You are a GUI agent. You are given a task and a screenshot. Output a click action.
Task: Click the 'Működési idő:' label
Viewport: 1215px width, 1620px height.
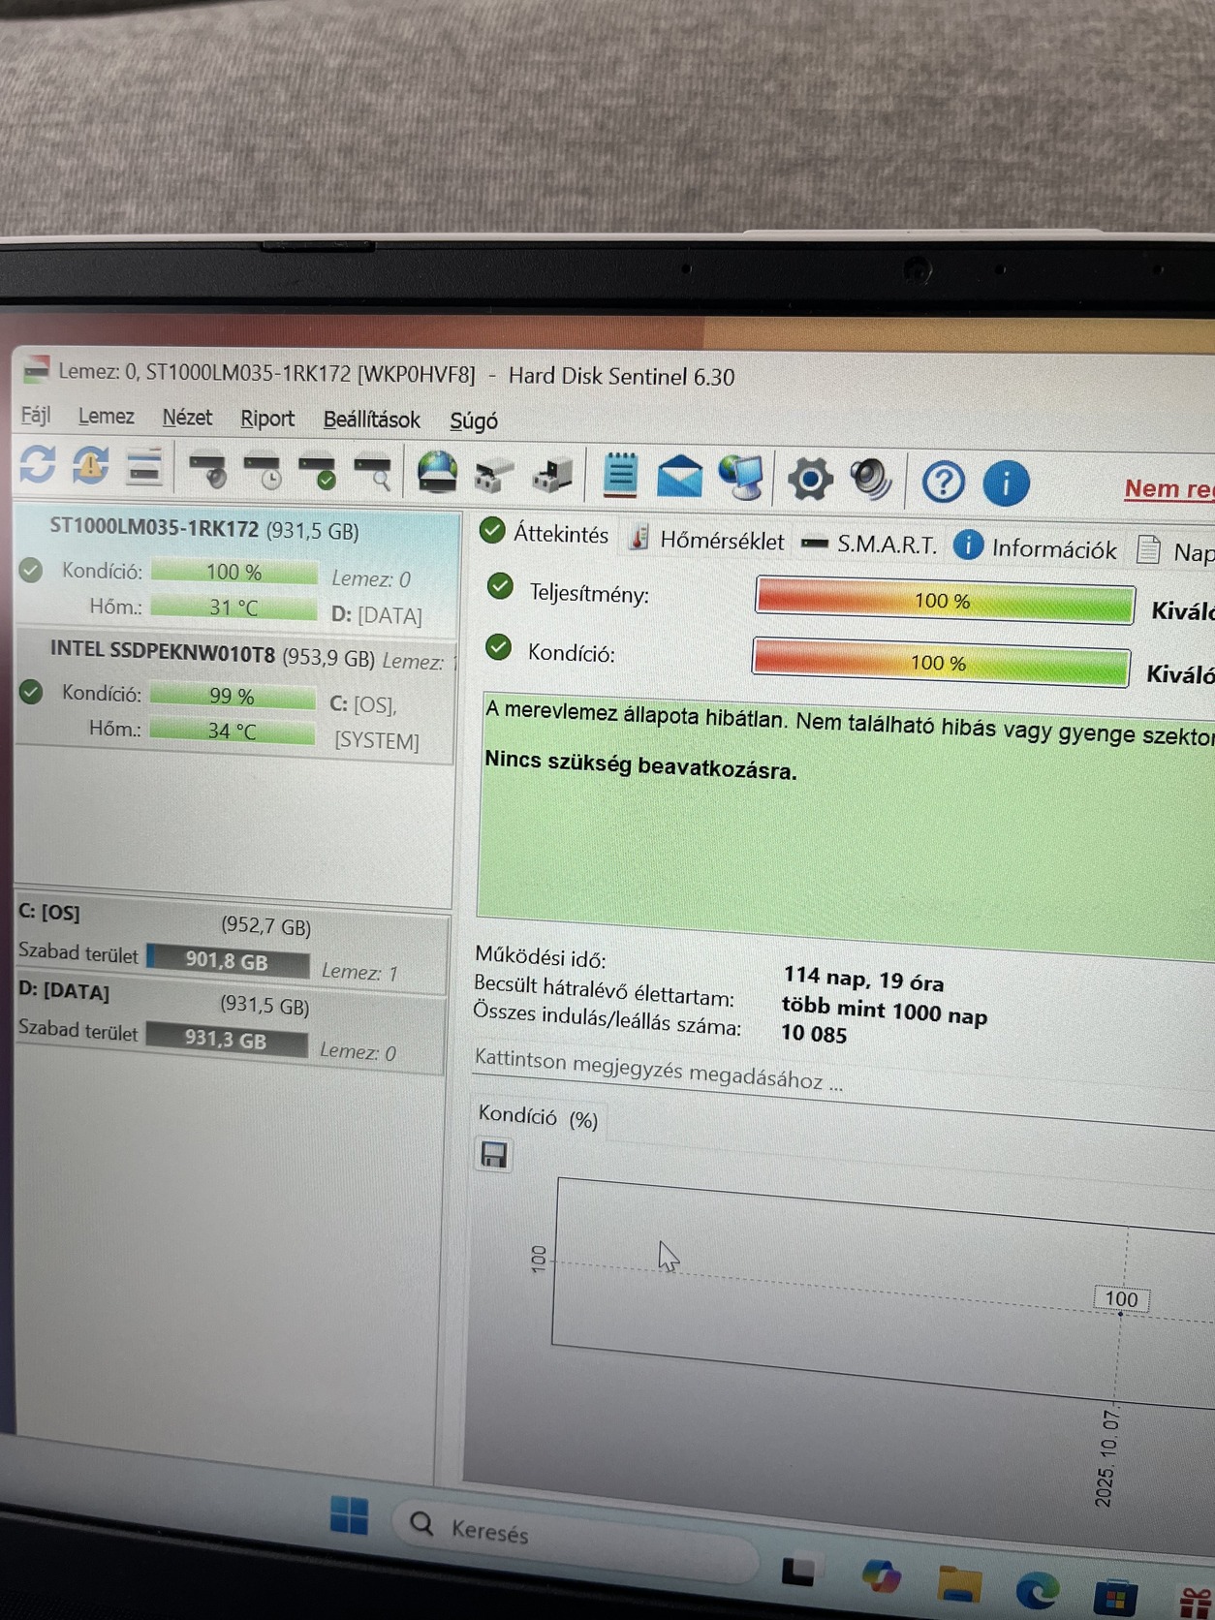[x=540, y=957]
